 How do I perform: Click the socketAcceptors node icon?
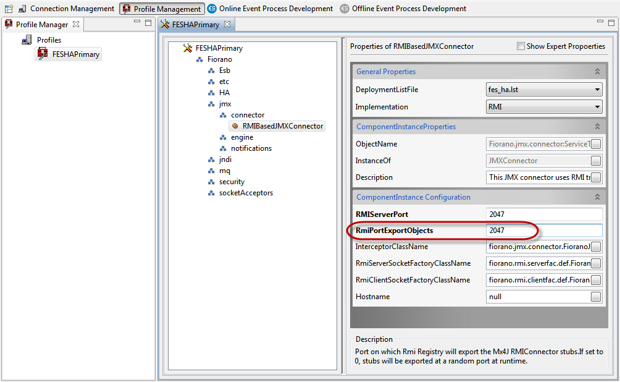(212, 193)
